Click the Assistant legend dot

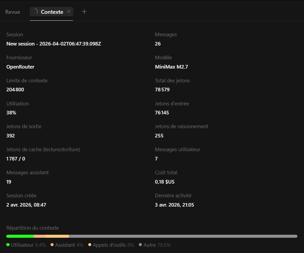click(52, 245)
